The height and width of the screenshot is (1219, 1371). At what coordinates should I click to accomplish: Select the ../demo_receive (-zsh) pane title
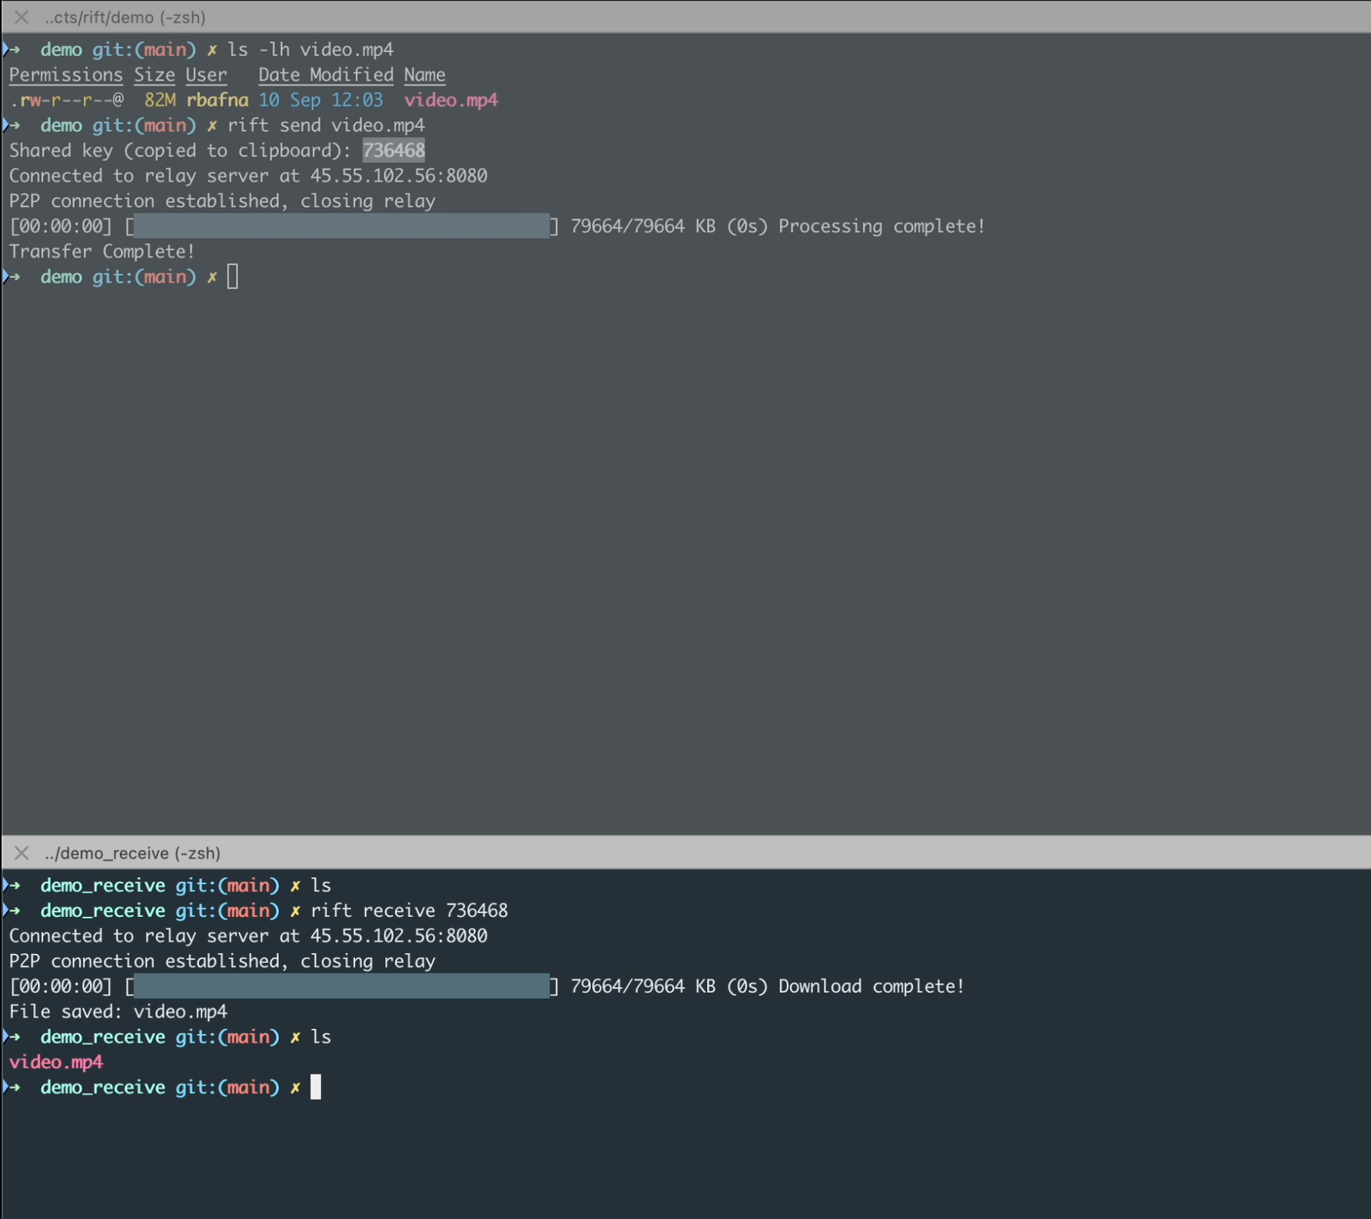pyautogui.click(x=132, y=853)
